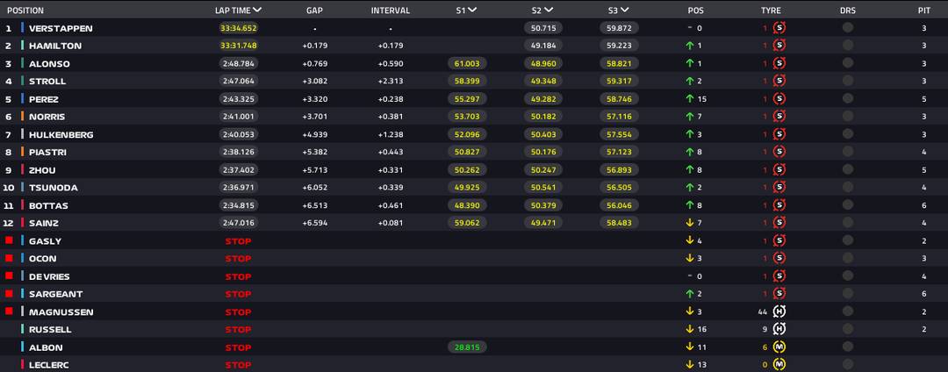Click the TYRE column header
Viewport: 948px width, 372px height.
(771, 11)
